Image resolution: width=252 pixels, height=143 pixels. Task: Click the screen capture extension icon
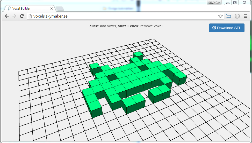coord(229,16)
